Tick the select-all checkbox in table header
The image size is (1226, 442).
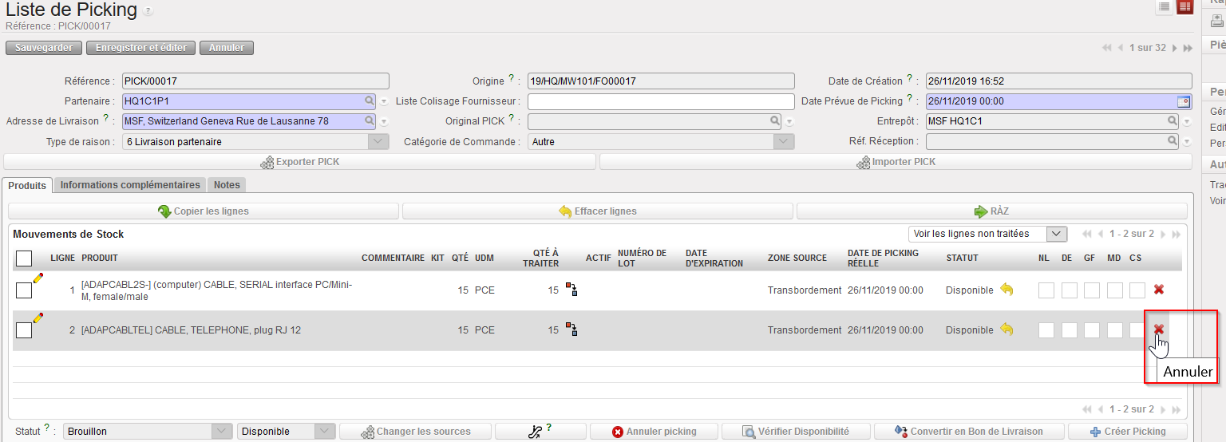pyautogui.click(x=24, y=258)
